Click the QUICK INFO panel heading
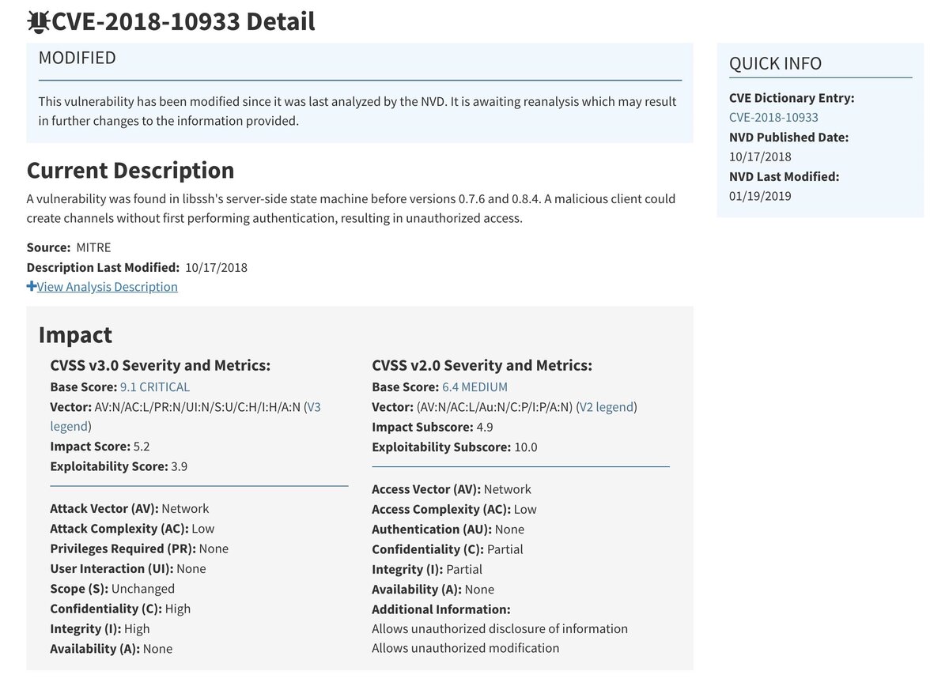This screenshot has width=949, height=686. point(776,63)
